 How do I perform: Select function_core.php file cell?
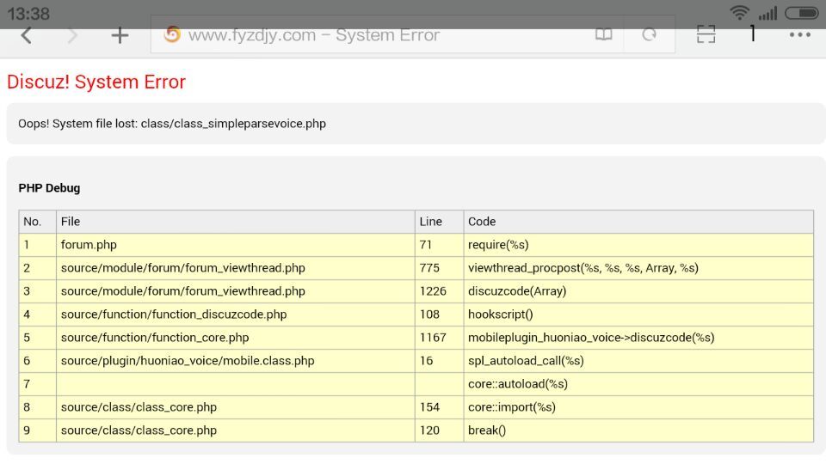[x=236, y=337]
